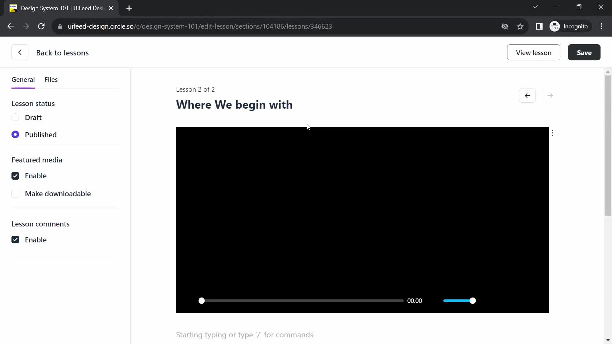Click the browser bookmark star icon
Image resolution: width=612 pixels, height=344 pixels.
(x=521, y=26)
